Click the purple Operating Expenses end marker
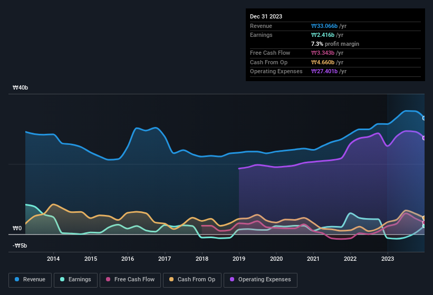The height and width of the screenshot is (295, 433). click(x=424, y=138)
